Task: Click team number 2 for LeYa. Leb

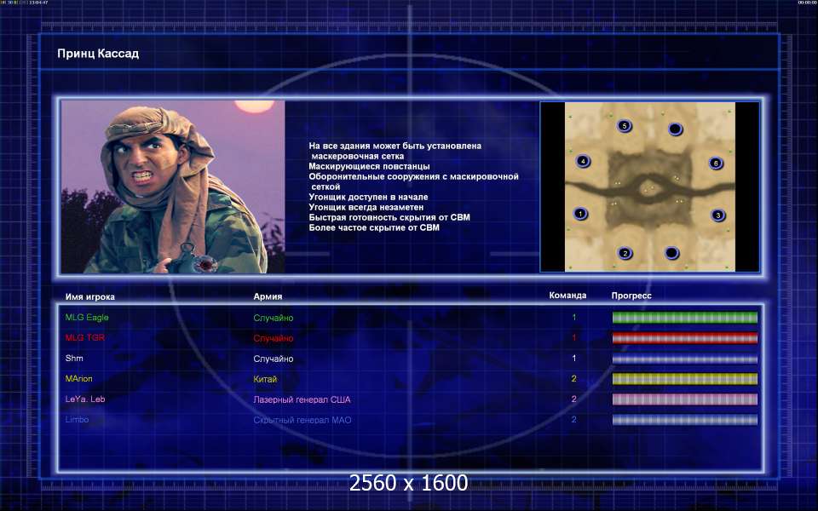Action: coord(573,399)
